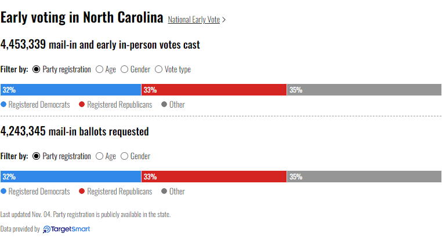Click the gray 35% bar in ballots requested
The height and width of the screenshot is (246, 442).
[x=364, y=177]
